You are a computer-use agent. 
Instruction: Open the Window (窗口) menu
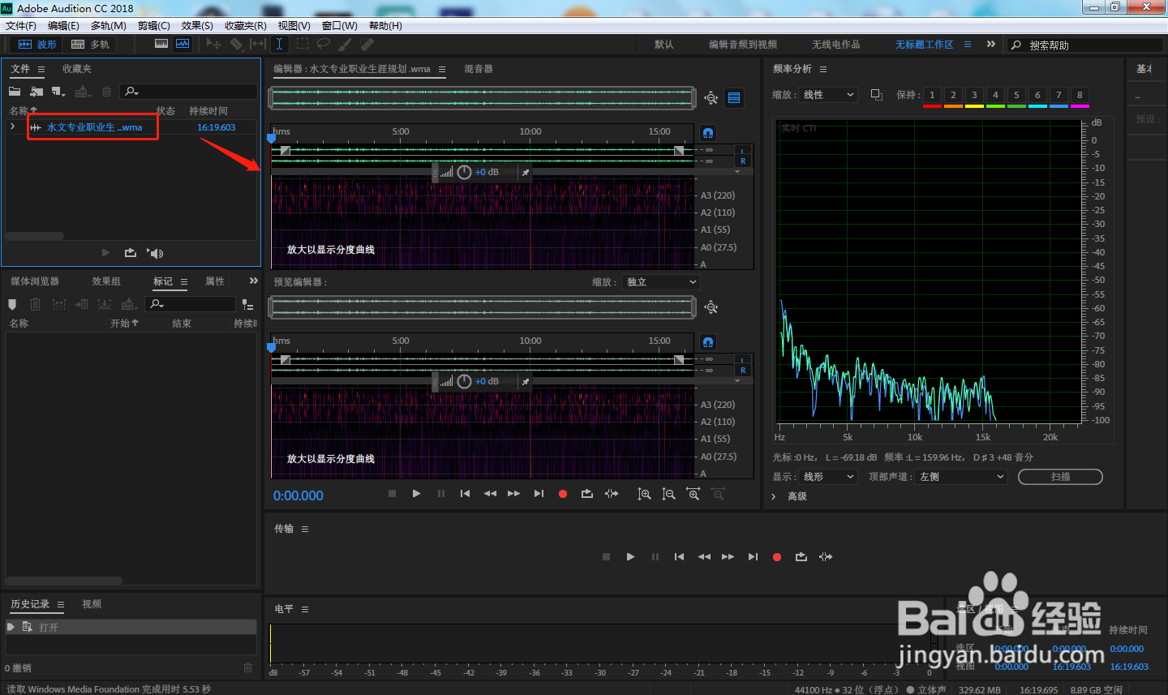click(x=340, y=26)
